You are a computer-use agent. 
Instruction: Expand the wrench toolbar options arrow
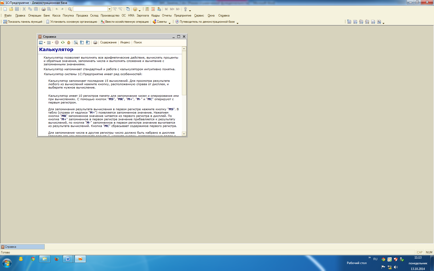pos(190,10)
